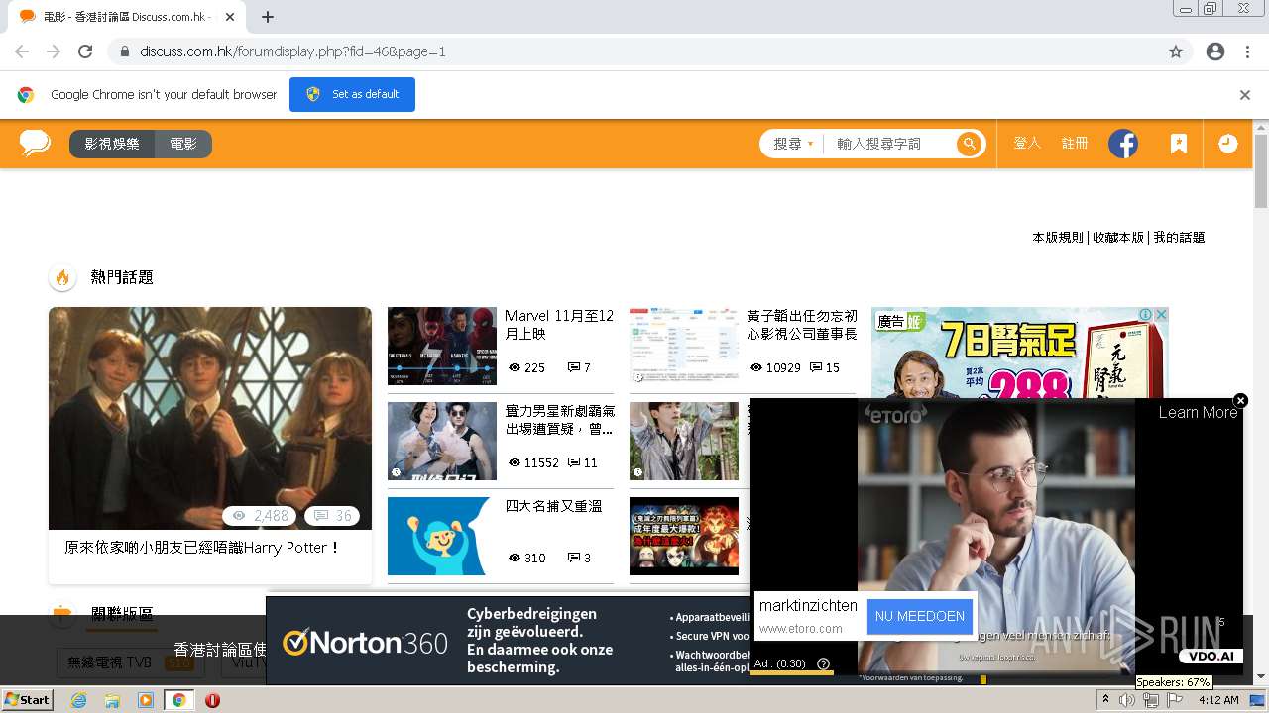Click the Discuss.com.hk speech bubble logo
1269x713 pixels.
[x=35, y=144]
